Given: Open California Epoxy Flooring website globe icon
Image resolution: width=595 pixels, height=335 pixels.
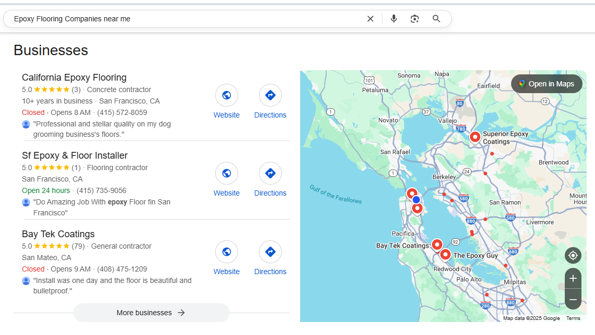Looking at the screenshot, I should coord(227,95).
